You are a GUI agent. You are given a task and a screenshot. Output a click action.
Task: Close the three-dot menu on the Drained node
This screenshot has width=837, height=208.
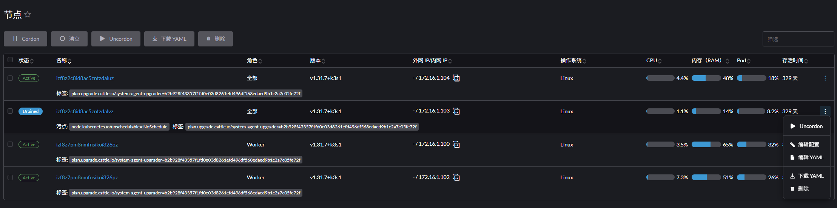point(825,111)
